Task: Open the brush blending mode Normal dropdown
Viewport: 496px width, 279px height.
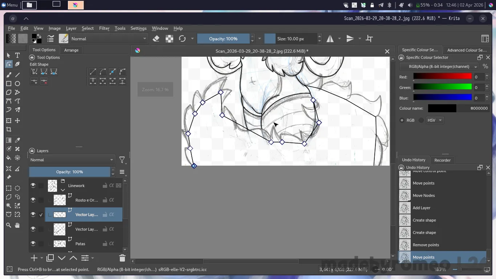Action: pyautogui.click(x=109, y=39)
